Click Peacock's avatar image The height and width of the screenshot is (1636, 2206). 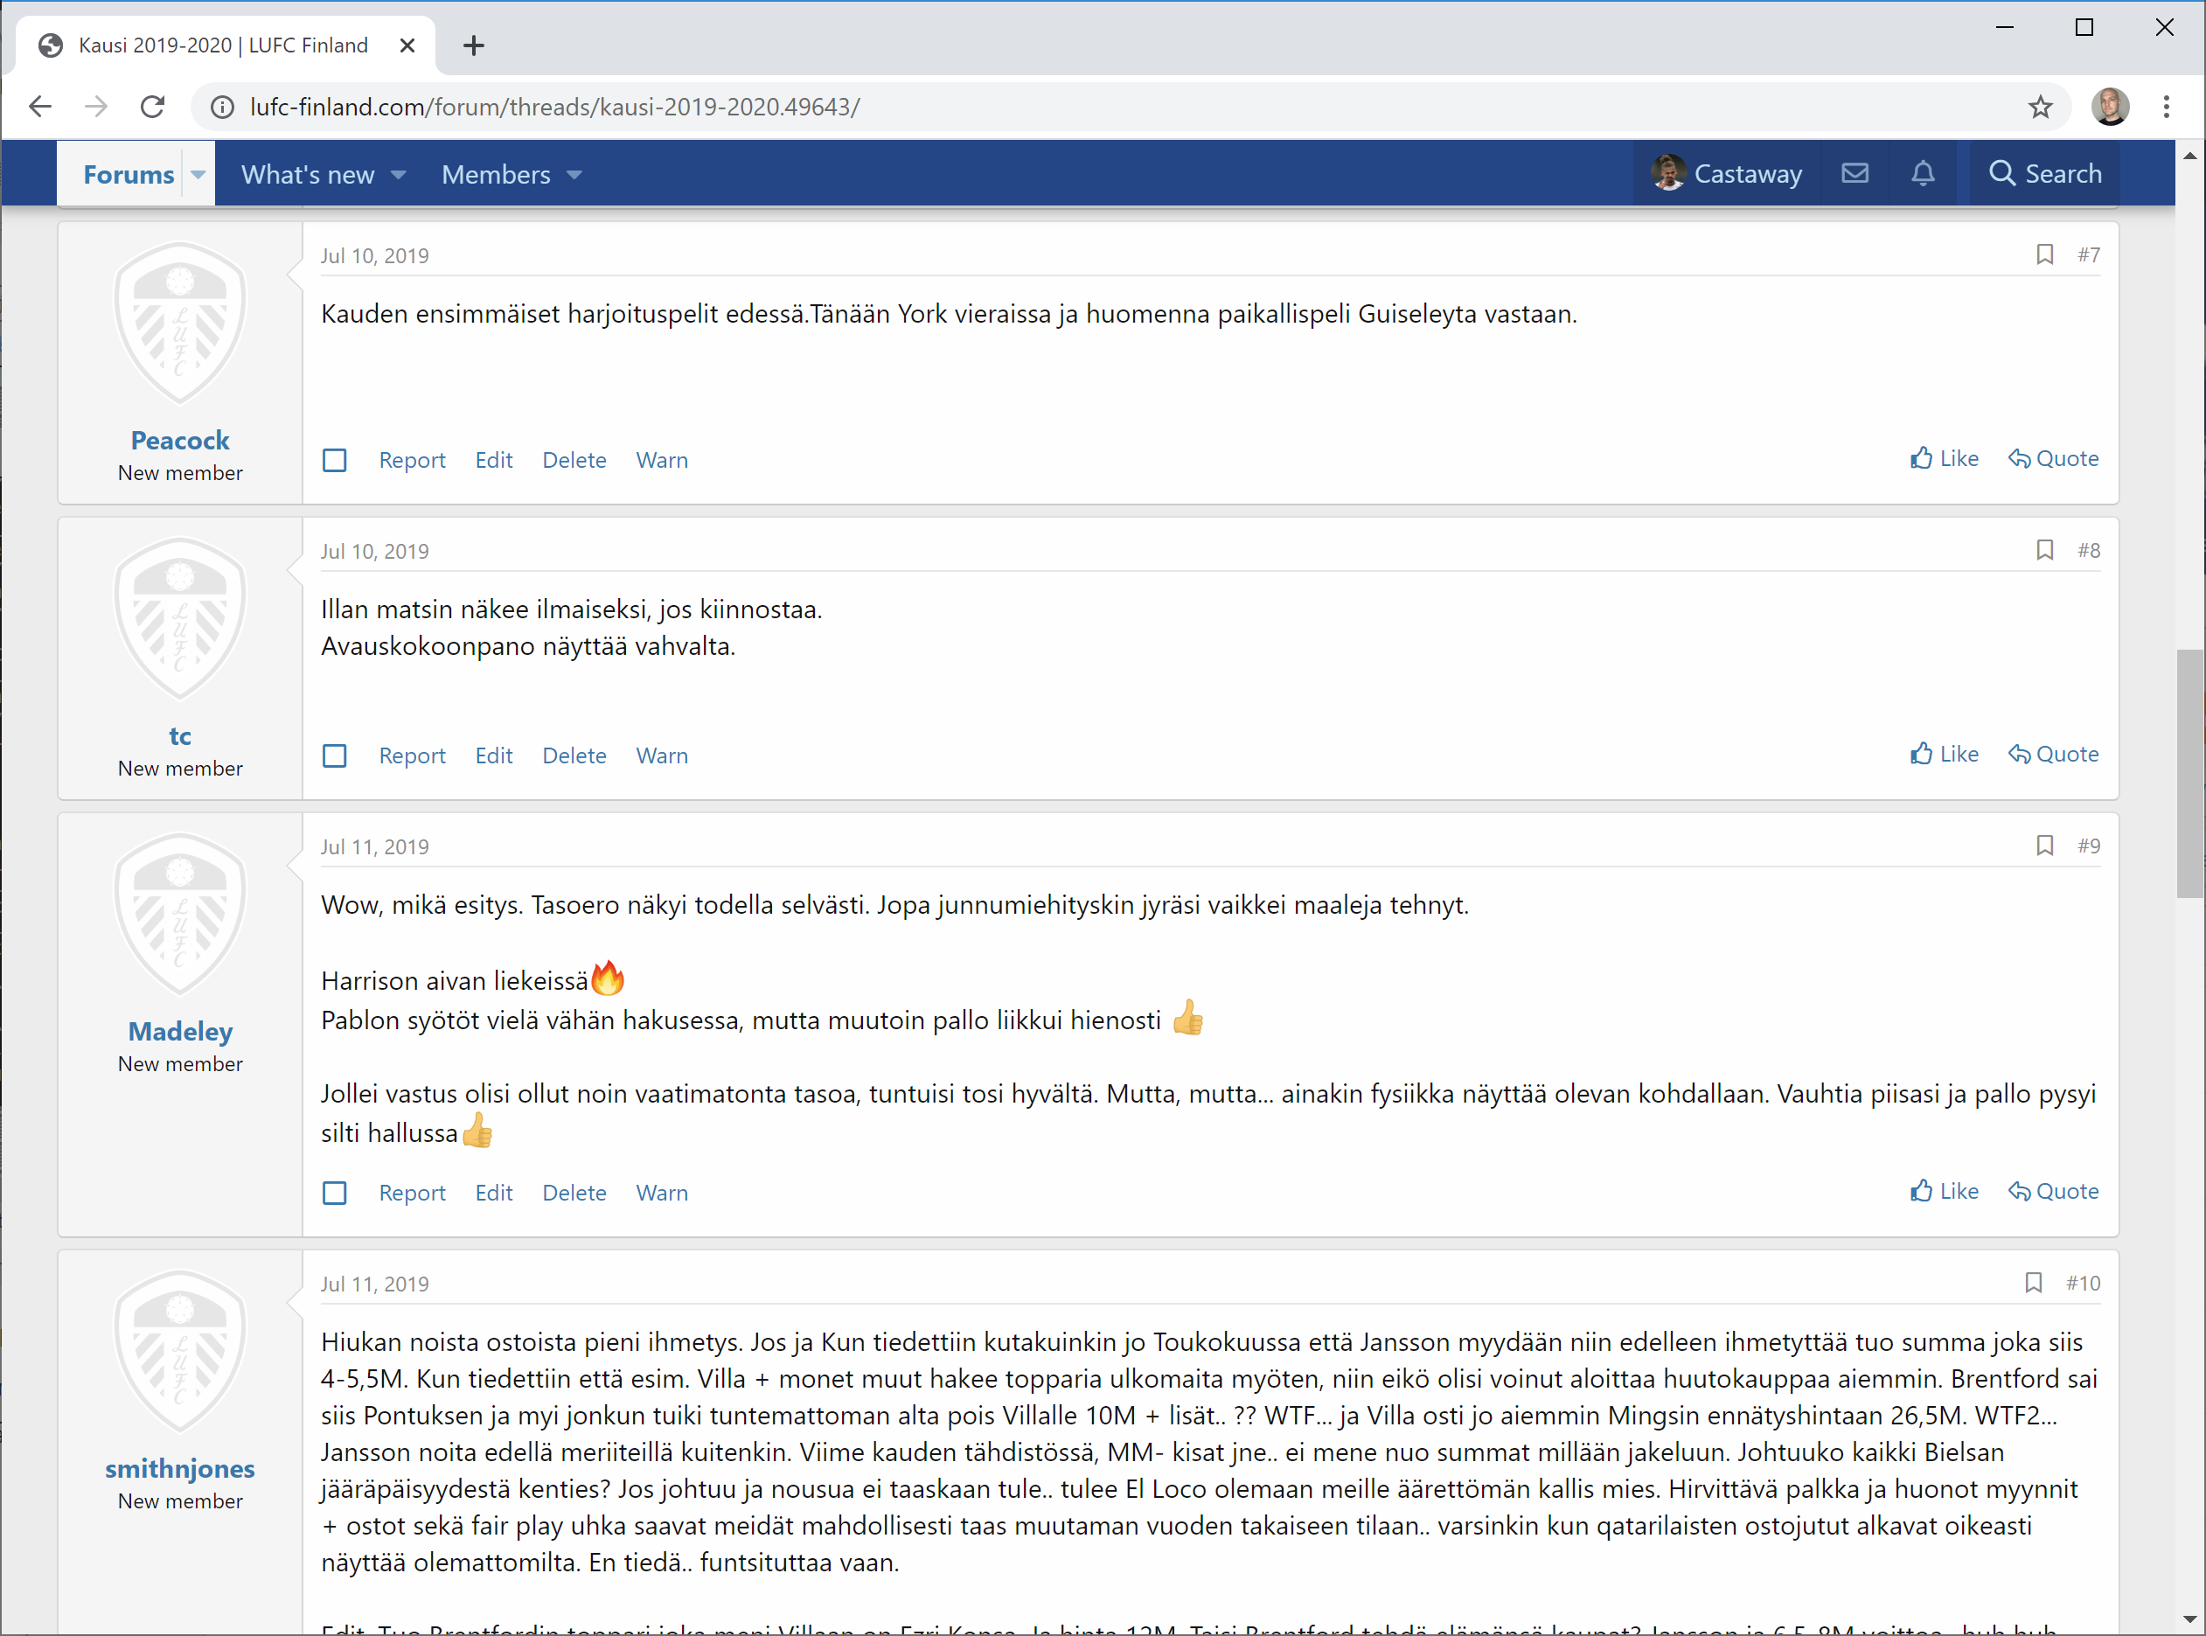coord(180,324)
